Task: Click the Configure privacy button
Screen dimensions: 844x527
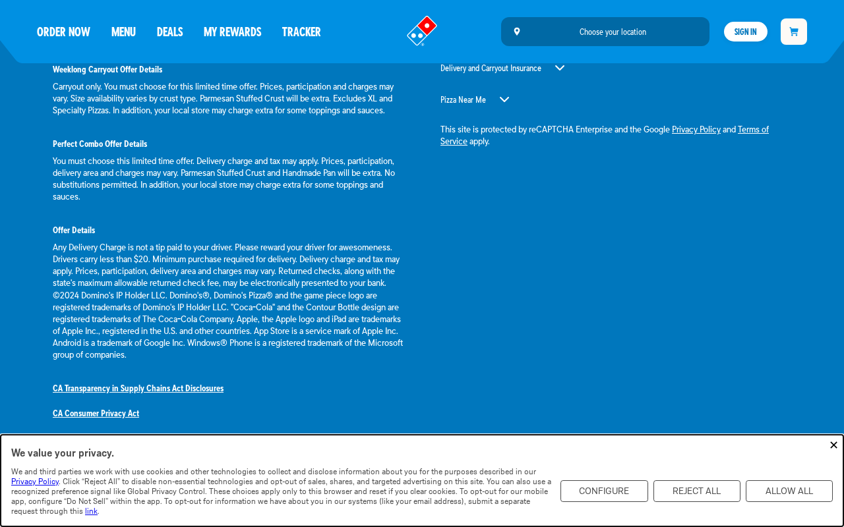Action: coord(604,491)
